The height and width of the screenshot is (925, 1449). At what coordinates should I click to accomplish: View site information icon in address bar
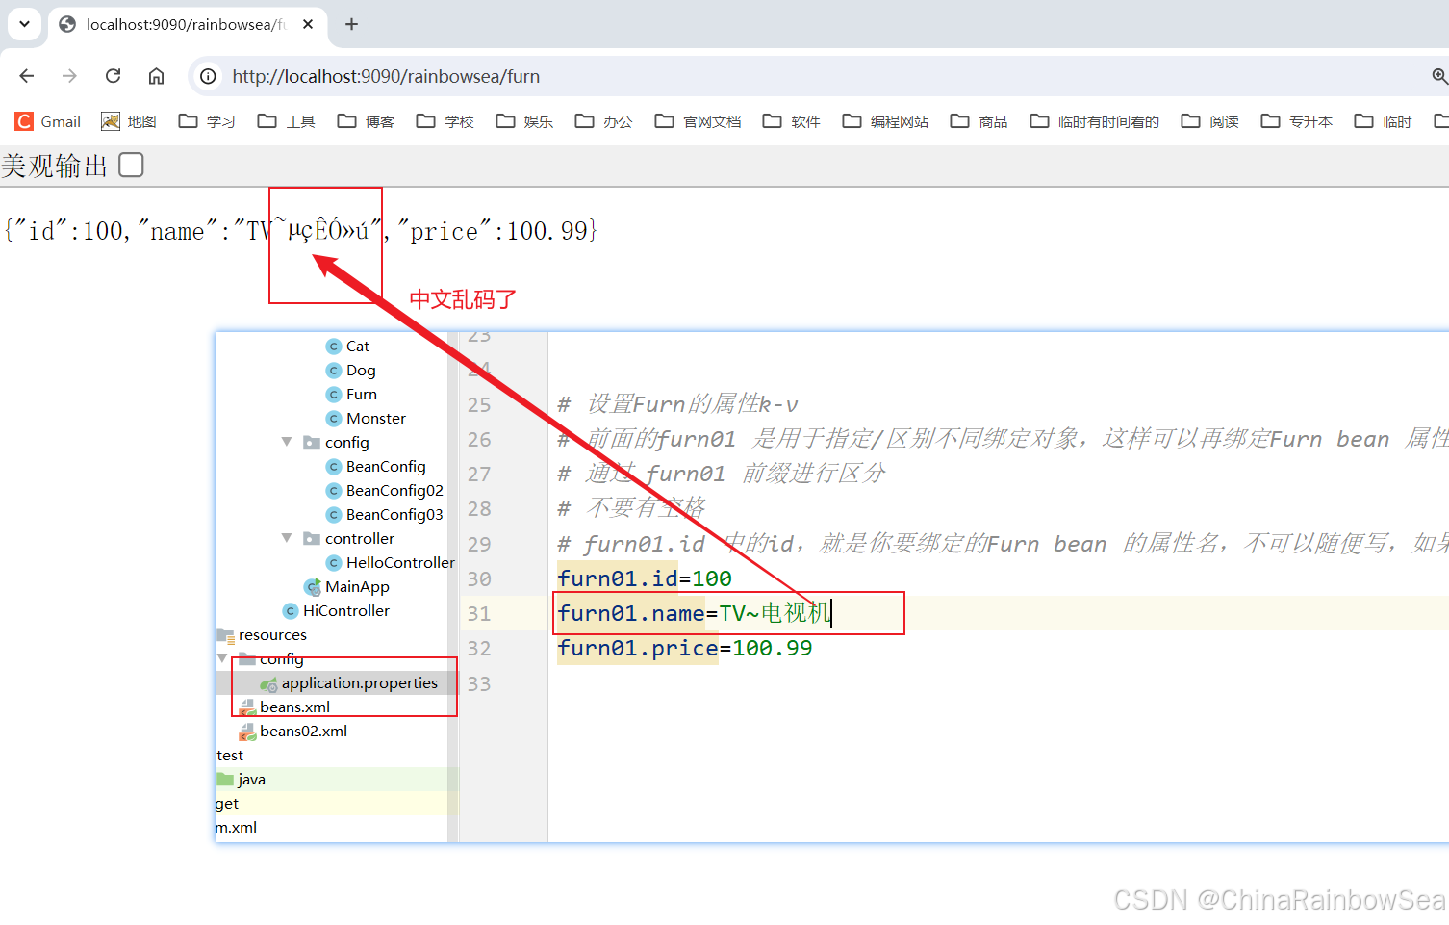pyautogui.click(x=208, y=76)
